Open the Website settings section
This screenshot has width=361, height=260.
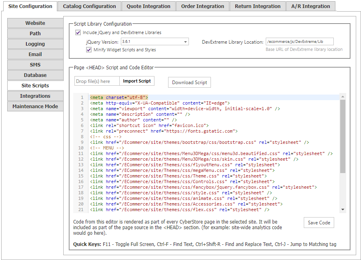point(35,23)
